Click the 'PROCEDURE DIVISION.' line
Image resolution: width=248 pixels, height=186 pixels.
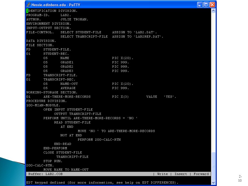click(x=46, y=101)
